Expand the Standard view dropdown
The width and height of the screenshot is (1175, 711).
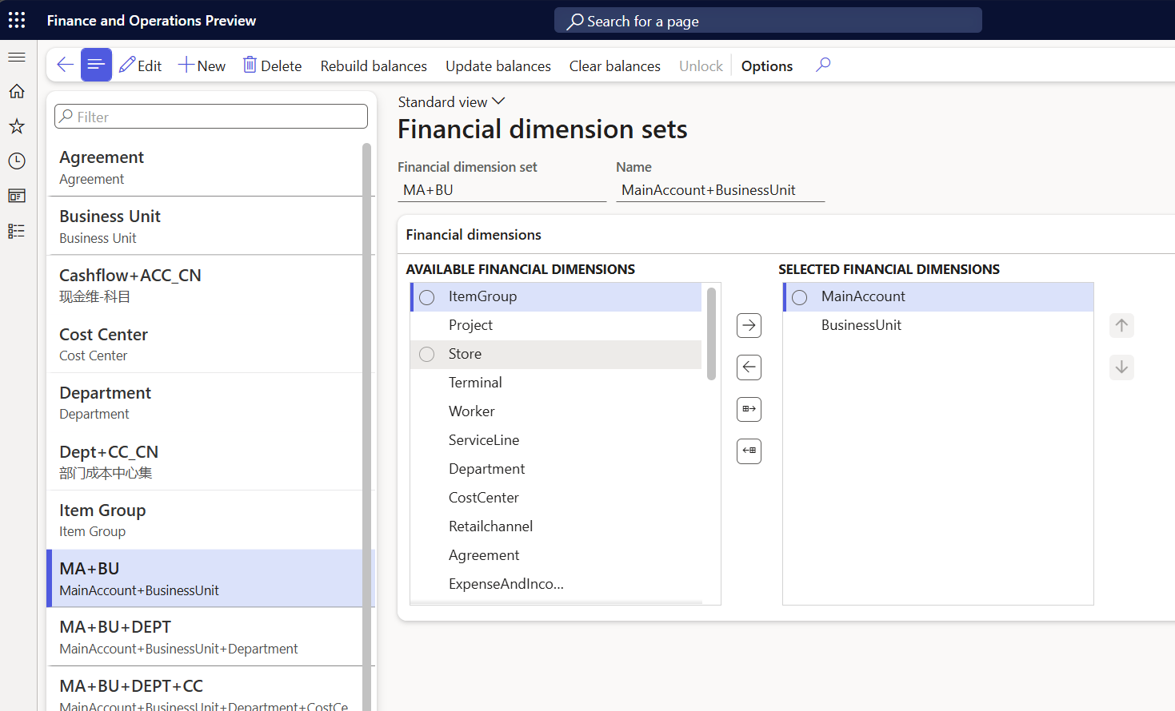498,101
